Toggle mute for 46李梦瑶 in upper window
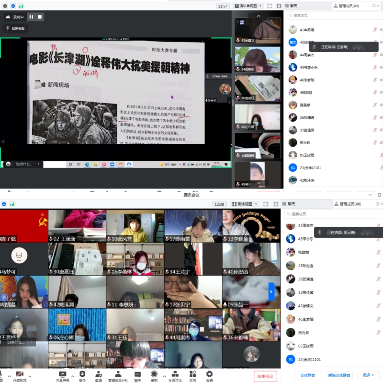This screenshot has width=383, height=383. (375, 80)
